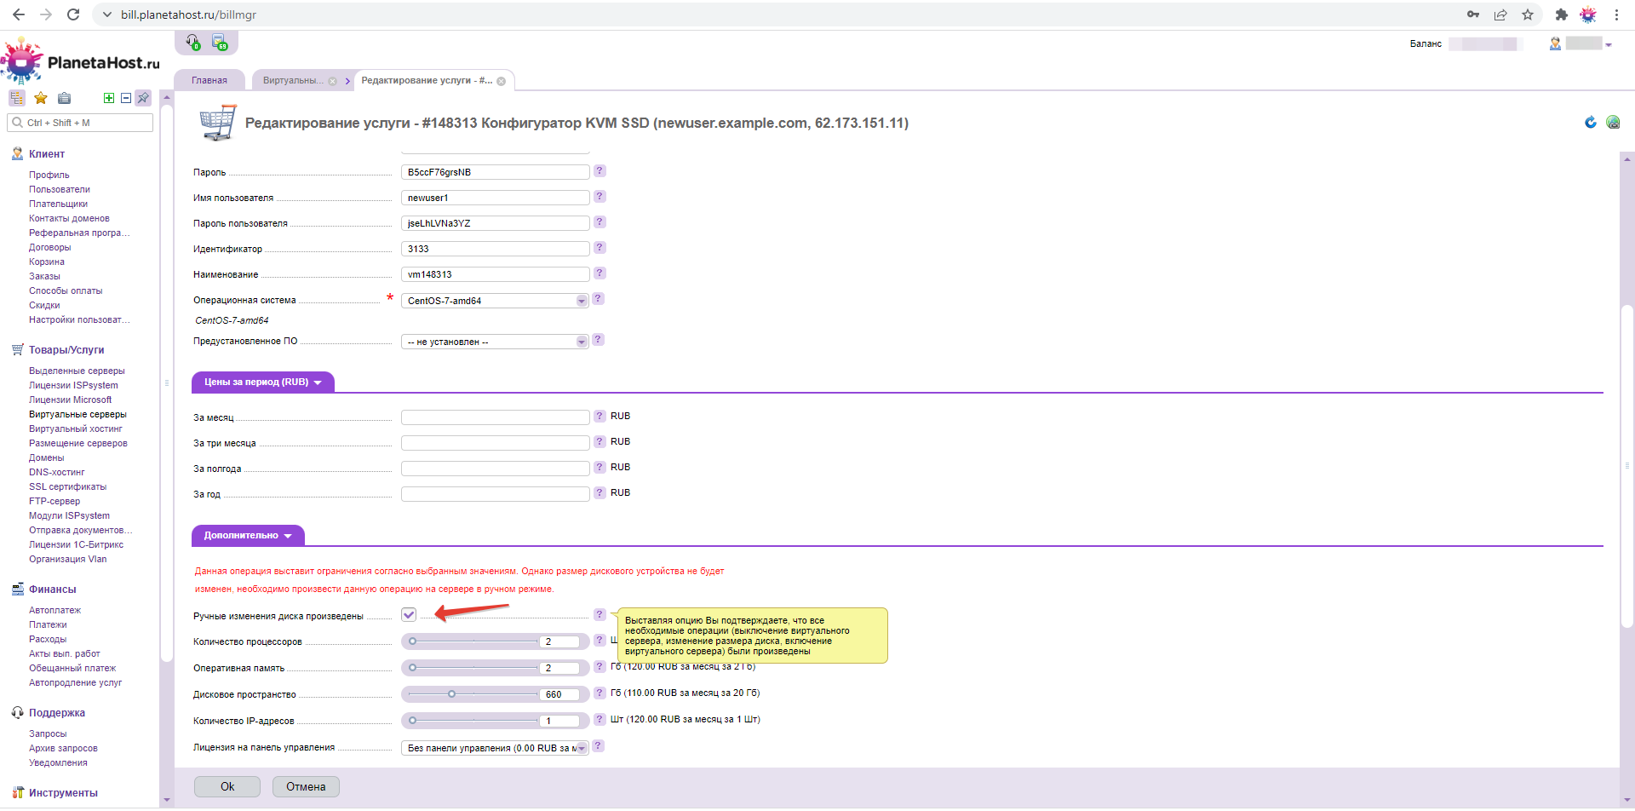1635x811 pixels.
Task: Switch to Главная tab
Action: pos(209,81)
